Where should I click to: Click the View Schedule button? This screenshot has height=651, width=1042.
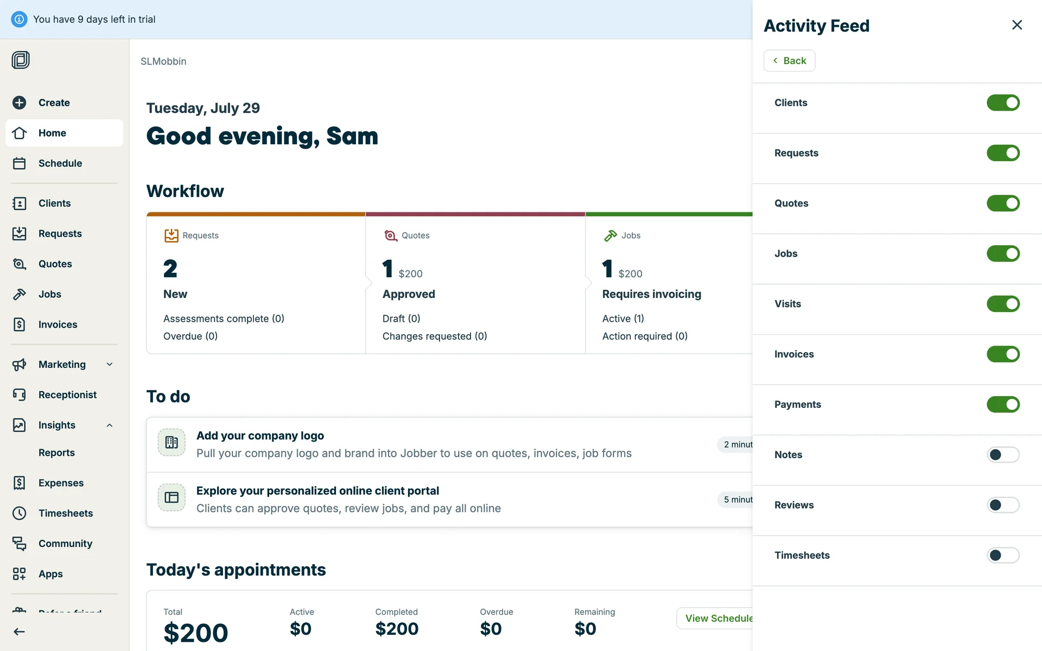716,618
